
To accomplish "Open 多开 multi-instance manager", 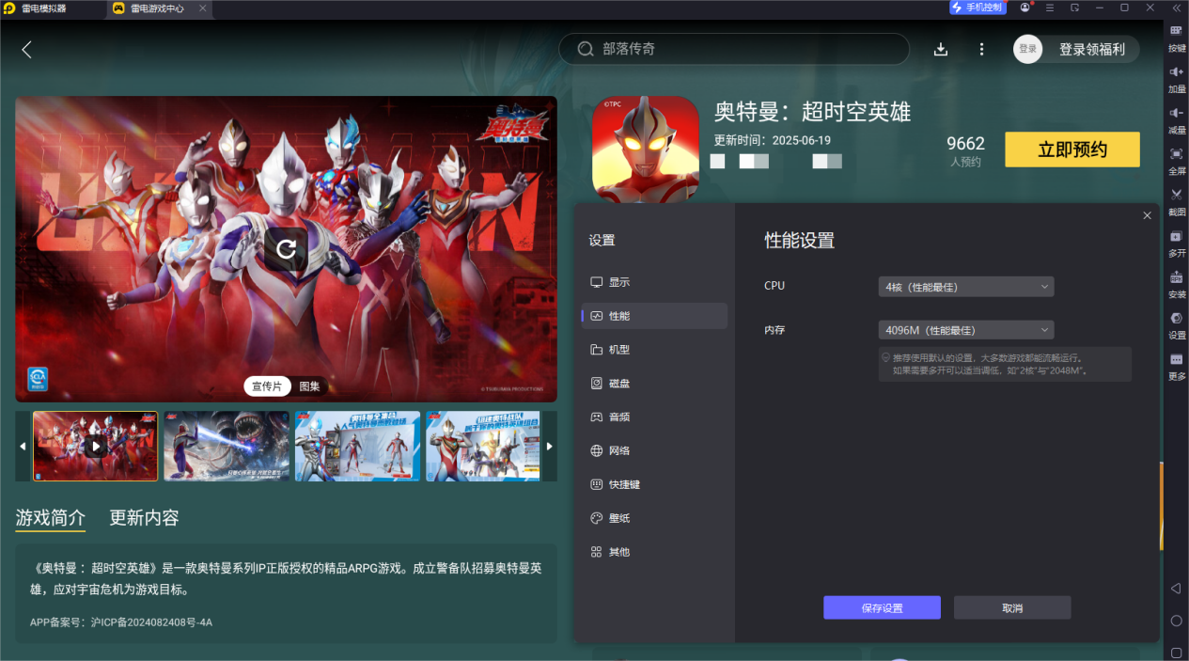I will coord(1176,244).
